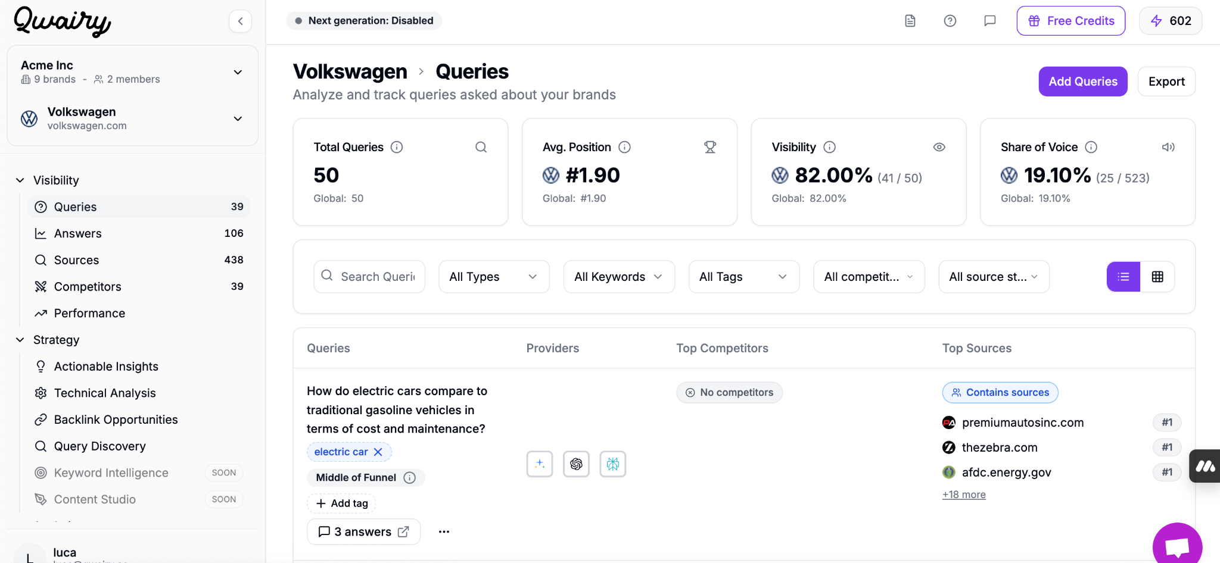Open the afdc.energy.gov source
This screenshot has width=1220, height=563.
[1006, 473]
